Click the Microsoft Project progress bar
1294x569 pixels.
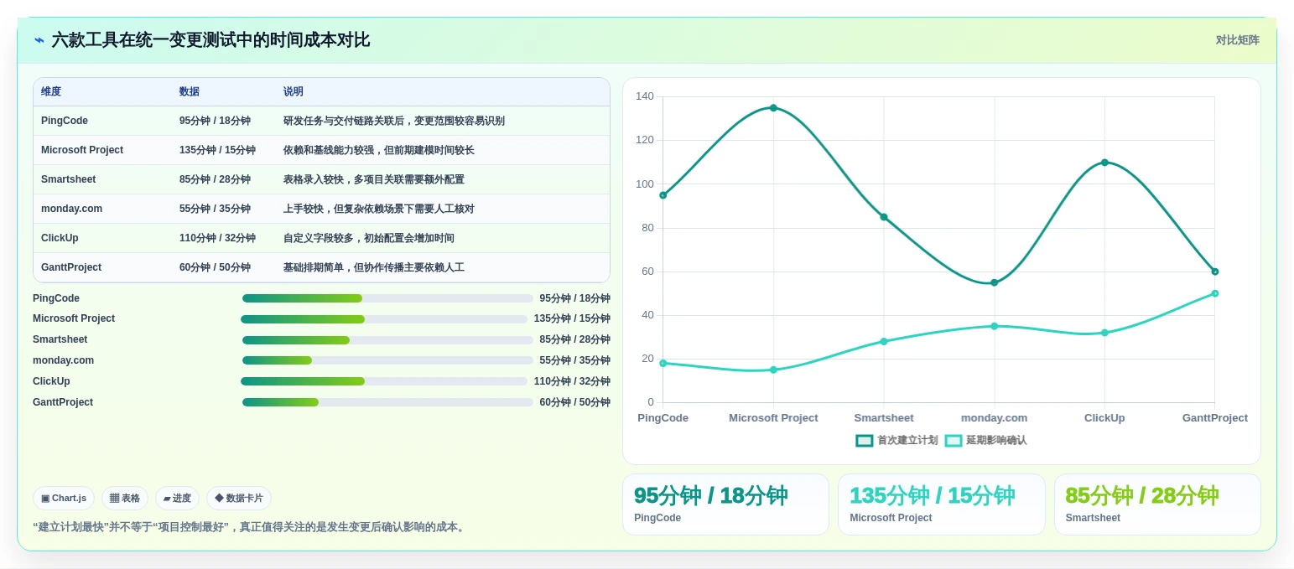pyautogui.click(x=384, y=319)
